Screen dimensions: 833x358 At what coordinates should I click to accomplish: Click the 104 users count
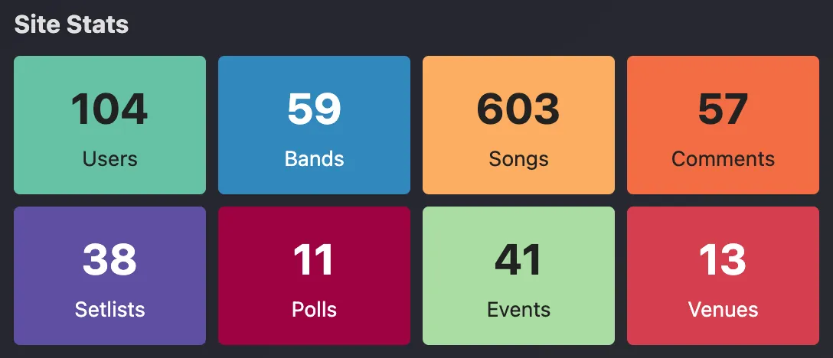coord(109,109)
